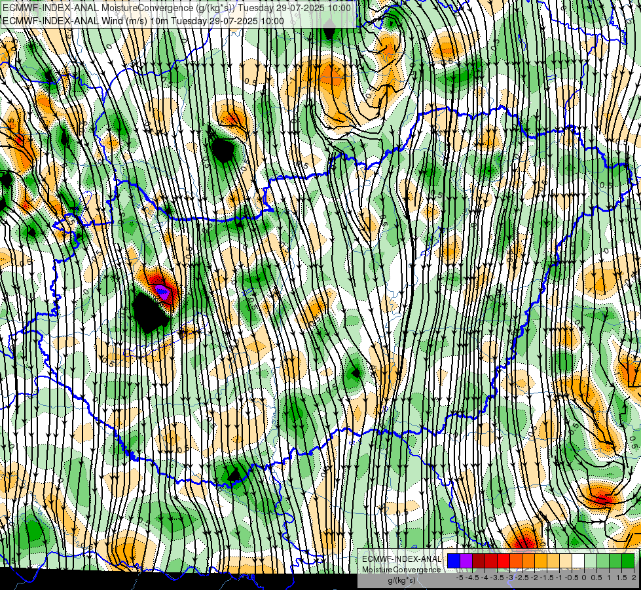Pick the medium green swatch 1 to 1.5
The width and height of the screenshot is (641, 590).
tap(615, 560)
